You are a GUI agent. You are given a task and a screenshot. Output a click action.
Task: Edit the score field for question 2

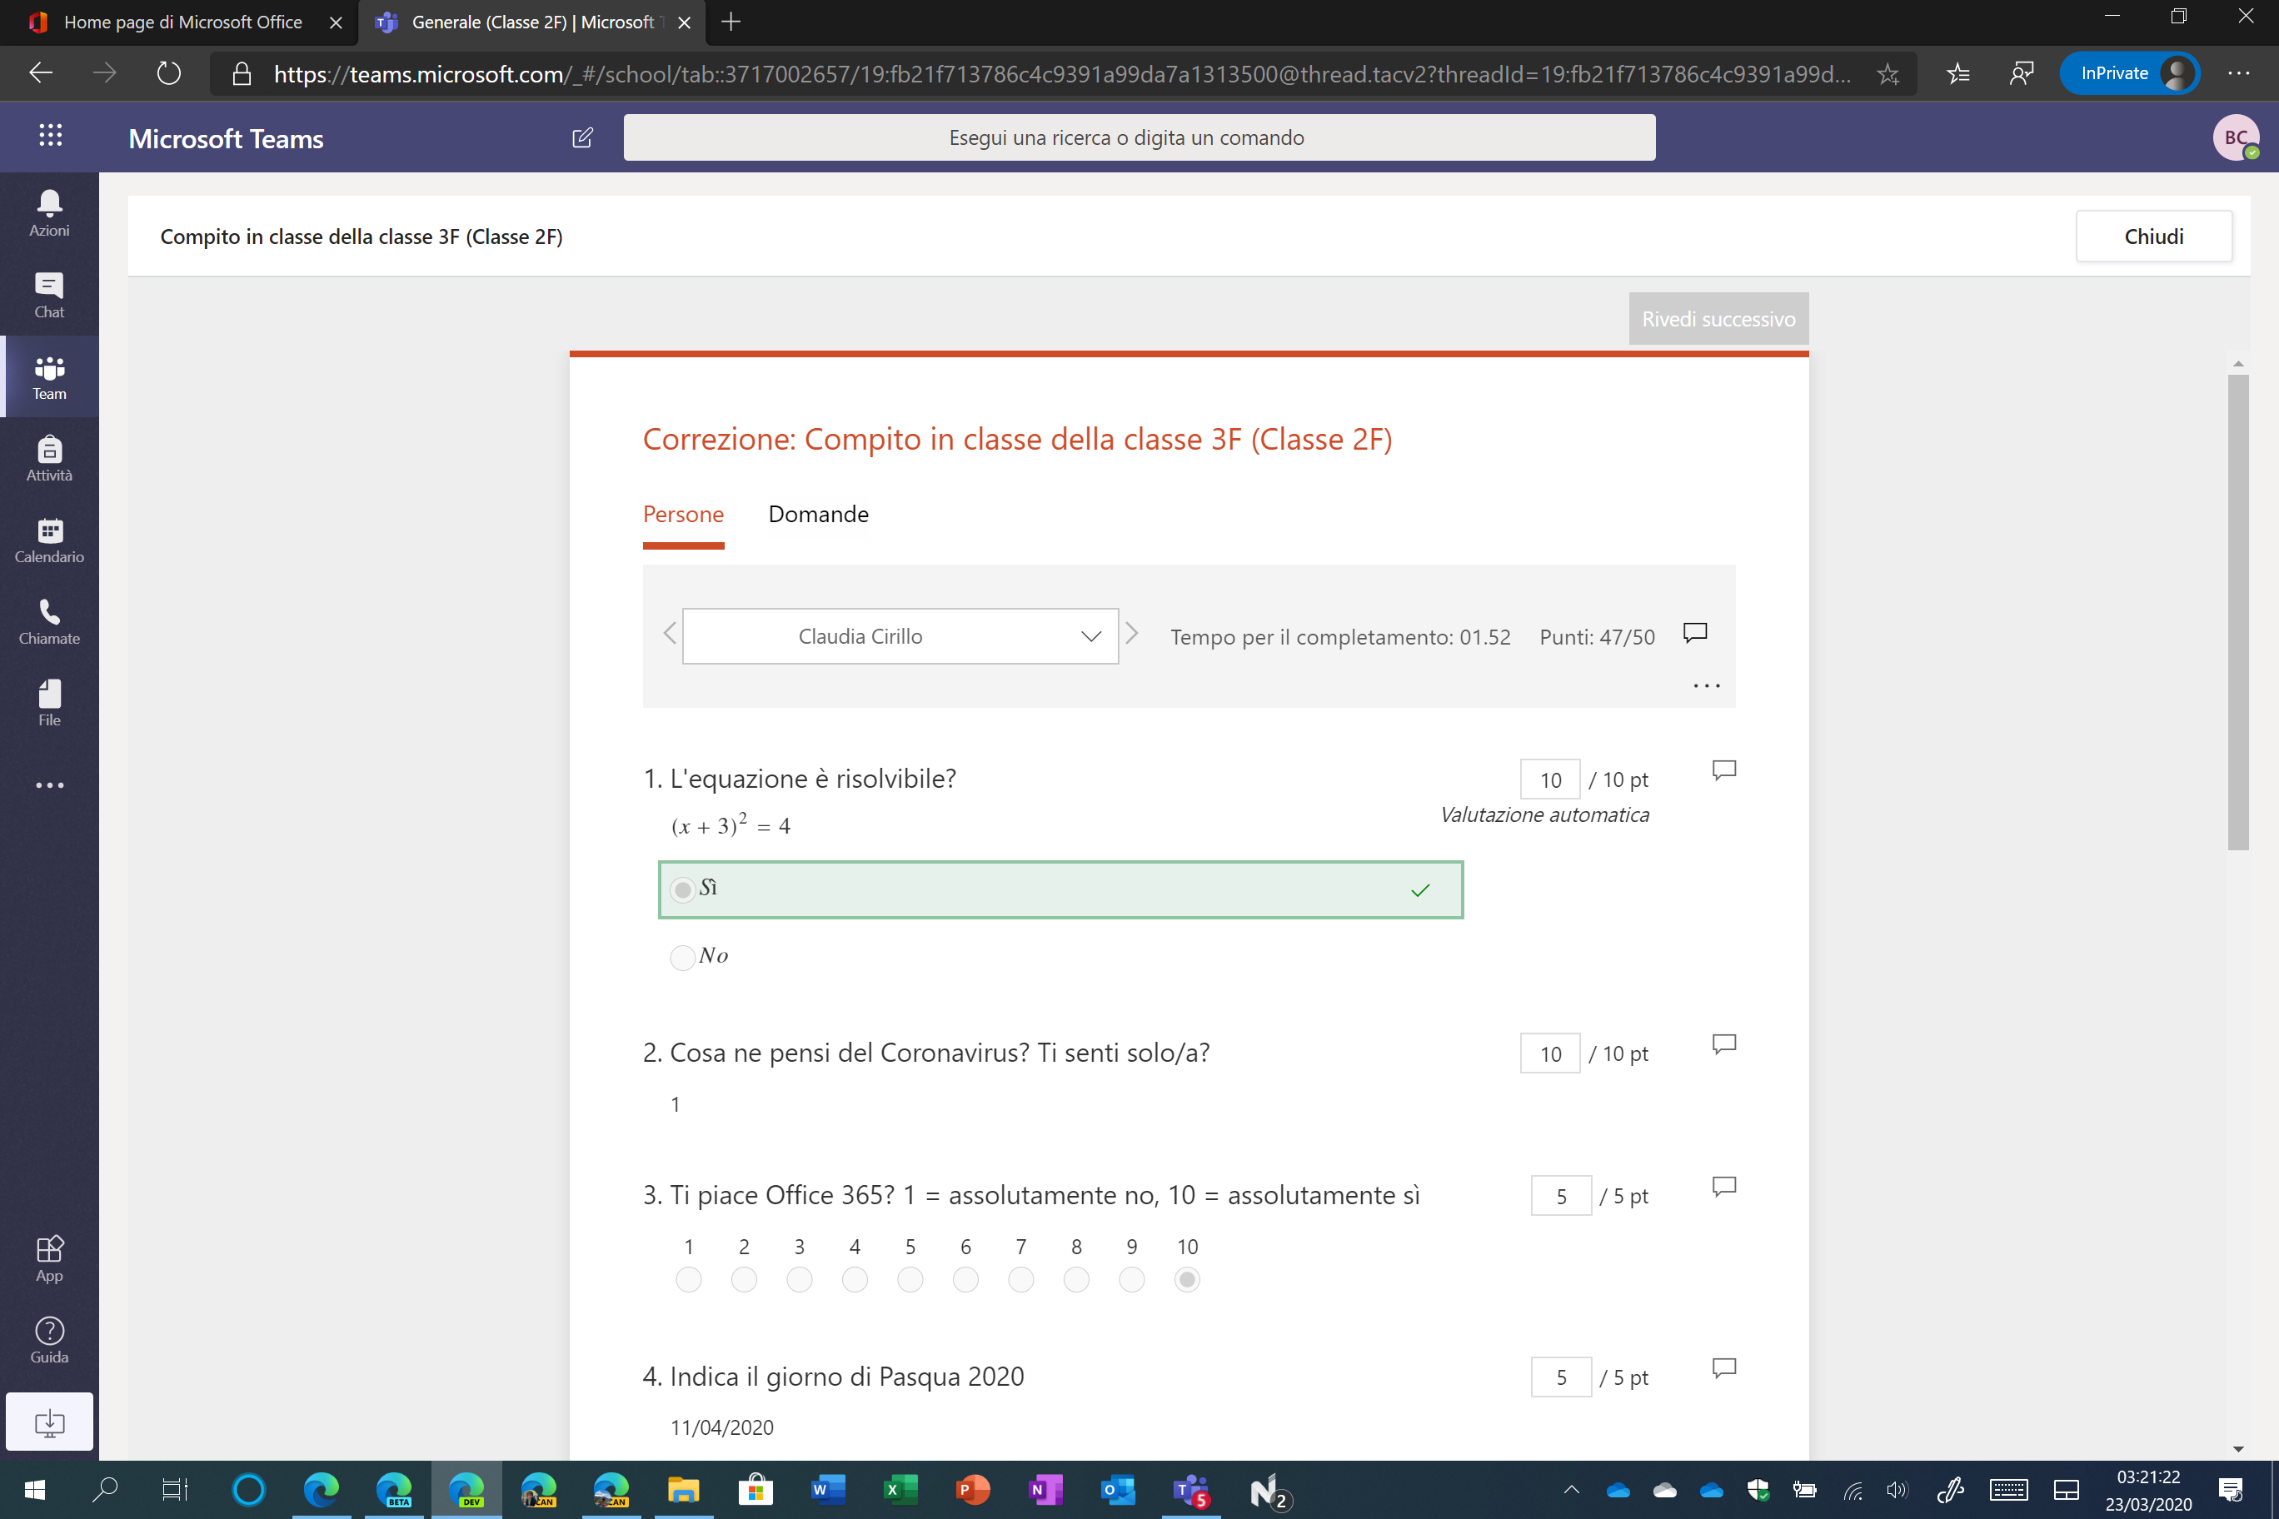click(1550, 1053)
